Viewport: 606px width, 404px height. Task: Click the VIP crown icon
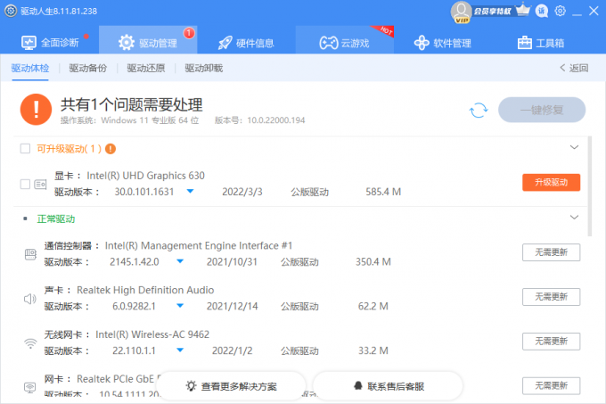(523, 11)
